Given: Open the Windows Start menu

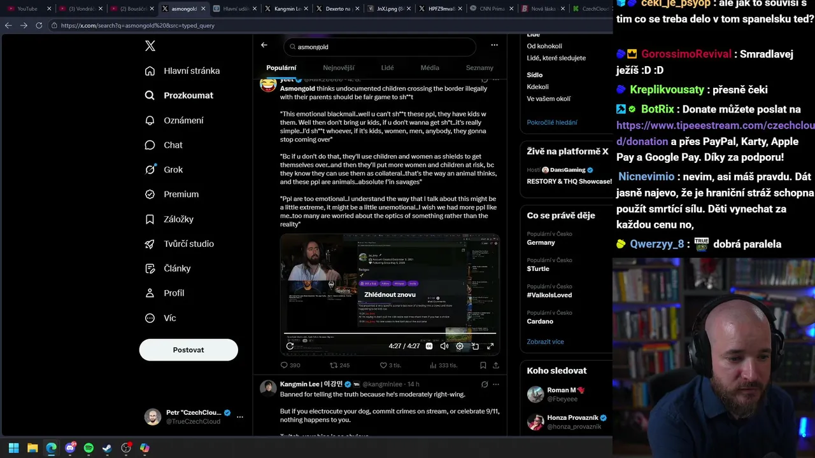Looking at the screenshot, I should pyautogui.click(x=13, y=448).
